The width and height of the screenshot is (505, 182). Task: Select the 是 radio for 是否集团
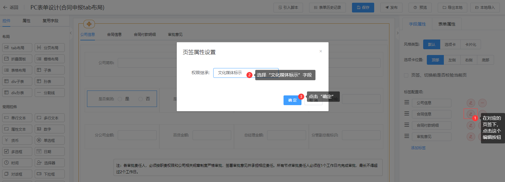click(120, 99)
